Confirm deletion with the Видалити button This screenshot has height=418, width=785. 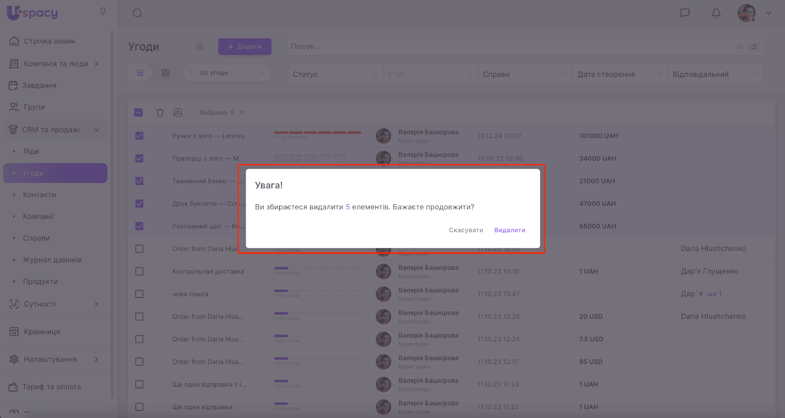509,230
